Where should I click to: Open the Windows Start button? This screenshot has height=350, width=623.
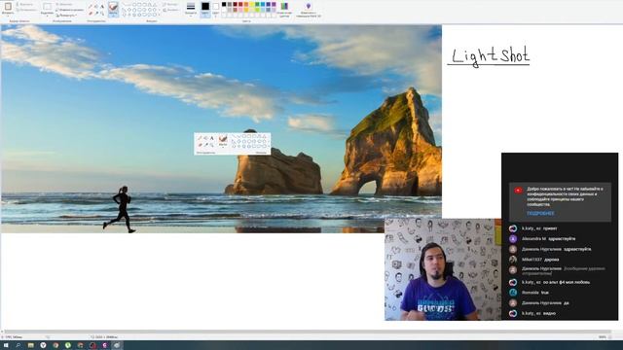click(6, 346)
